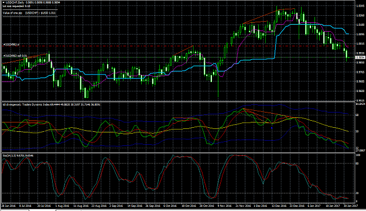Viewport: 366px width, 211px height.
Task: Click the 1 Aug 2016 date label
Action: [x=63, y=206]
